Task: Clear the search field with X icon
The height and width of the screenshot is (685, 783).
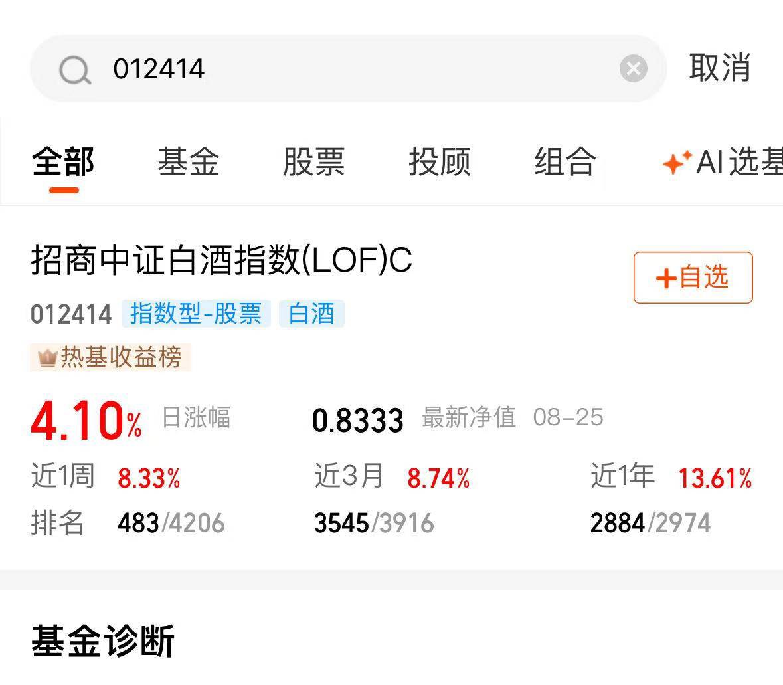Action: [x=633, y=68]
